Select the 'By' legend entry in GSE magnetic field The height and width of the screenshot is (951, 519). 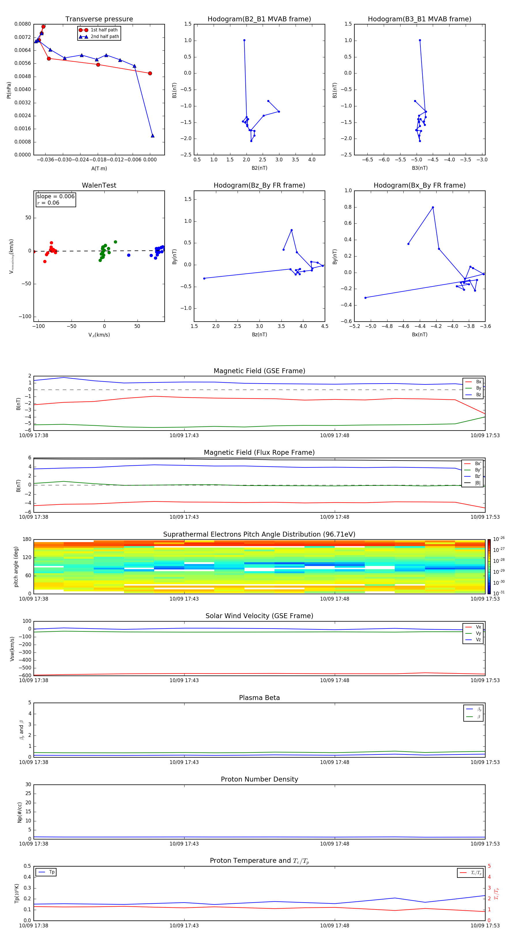[473, 388]
